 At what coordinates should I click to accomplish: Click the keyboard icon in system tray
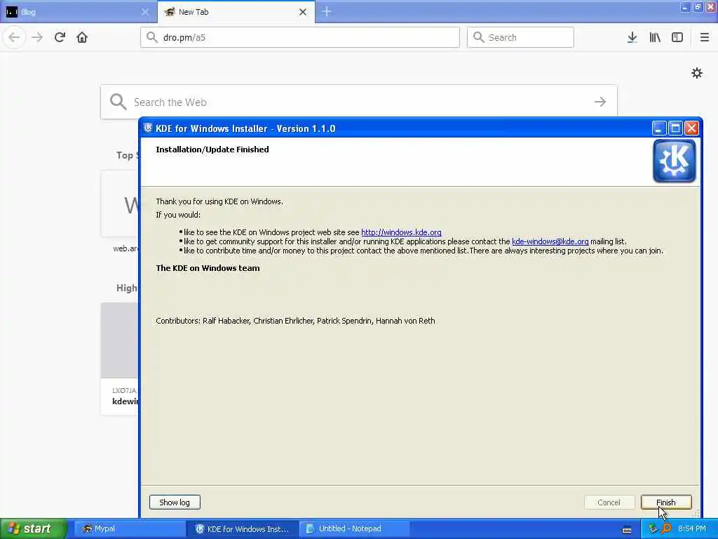(x=626, y=530)
